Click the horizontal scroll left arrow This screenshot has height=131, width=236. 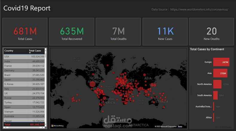(6, 127)
